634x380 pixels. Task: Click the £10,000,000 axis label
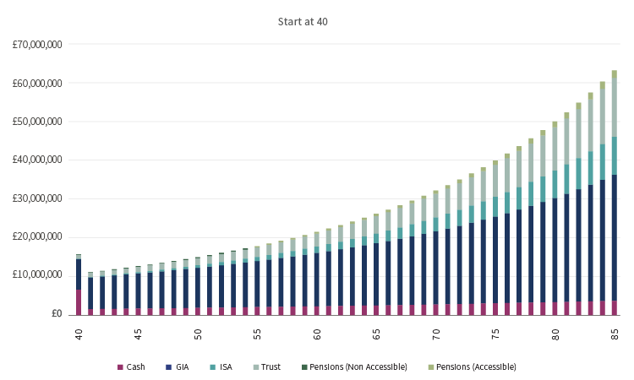pyautogui.click(x=37, y=275)
